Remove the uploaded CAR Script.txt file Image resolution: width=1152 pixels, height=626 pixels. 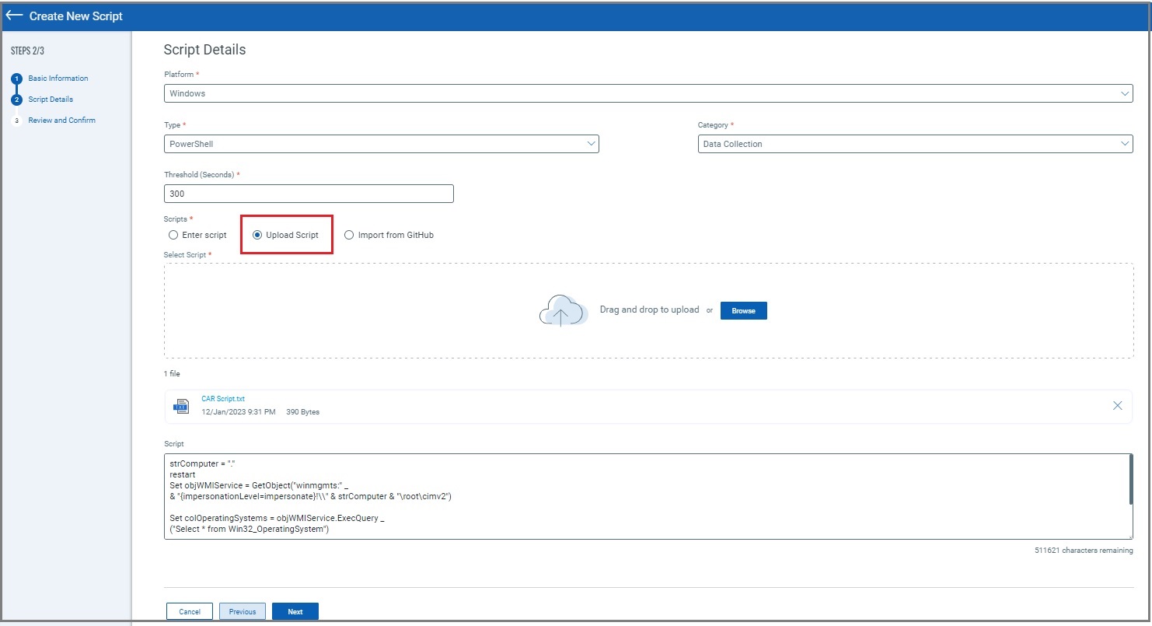pos(1117,405)
